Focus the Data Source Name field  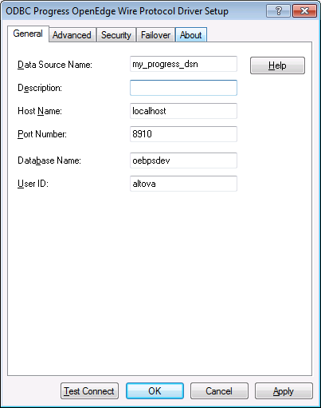pos(183,64)
